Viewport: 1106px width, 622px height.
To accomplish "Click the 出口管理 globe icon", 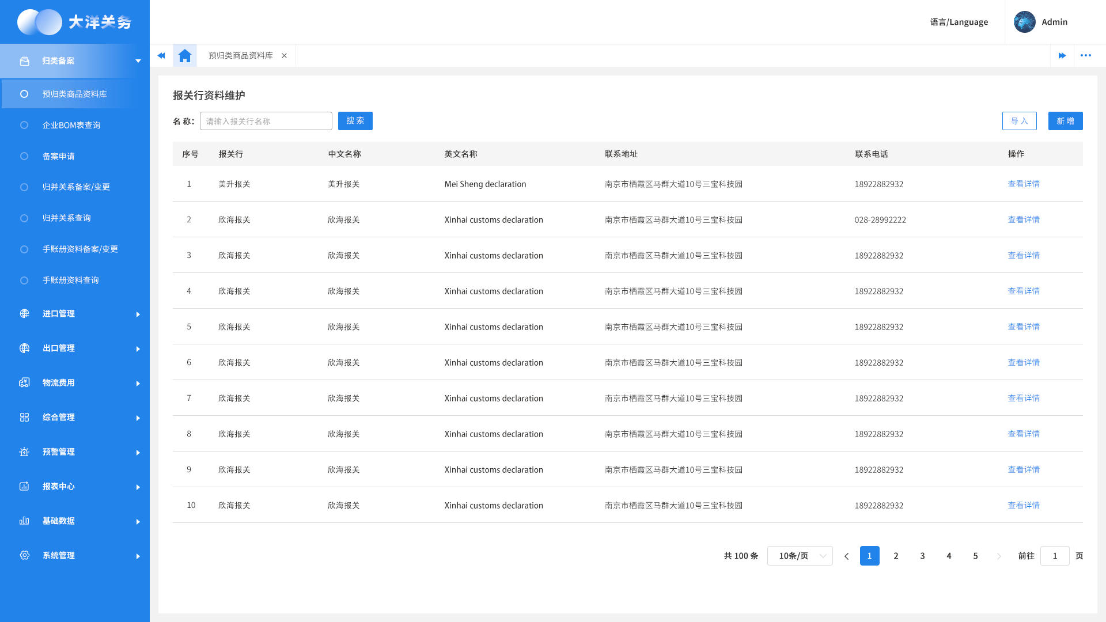I will tap(24, 348).
